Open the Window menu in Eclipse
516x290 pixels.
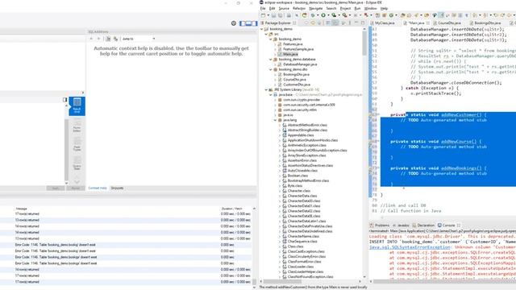(x=371, y=9)
